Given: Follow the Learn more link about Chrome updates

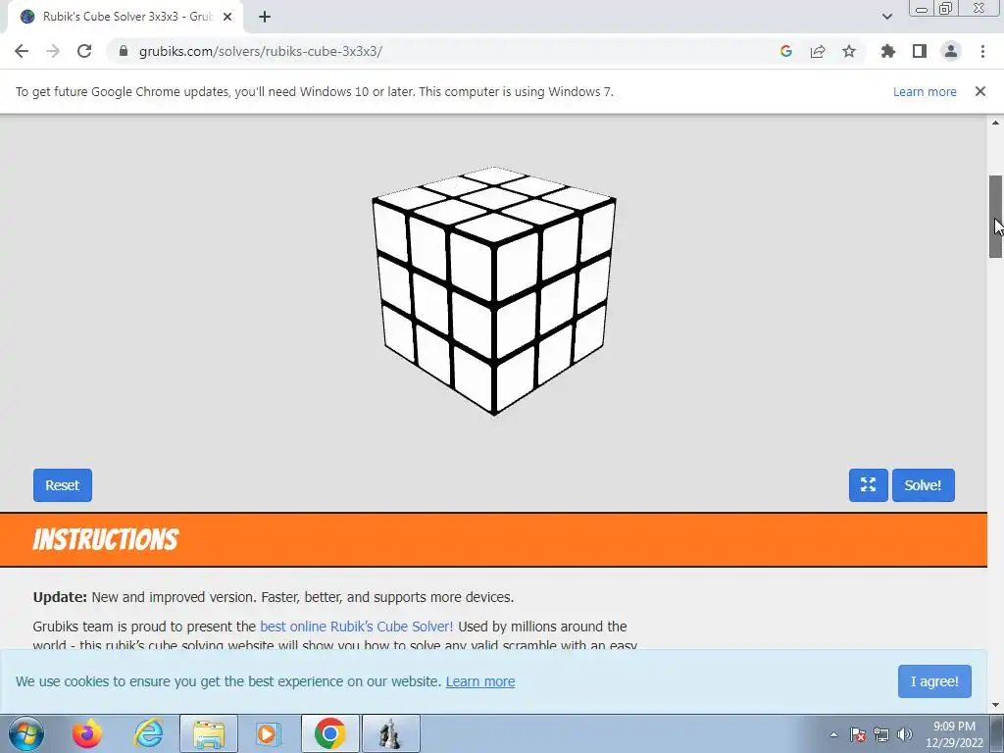Looking at the screenshot, I should click(x=925, y=91).
